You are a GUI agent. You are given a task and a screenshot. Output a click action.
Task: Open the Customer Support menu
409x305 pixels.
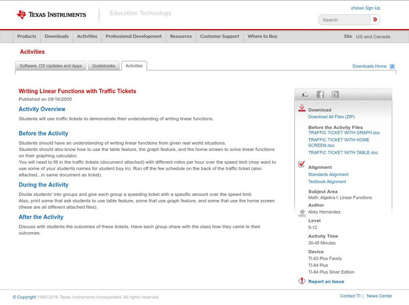[220, 36]
